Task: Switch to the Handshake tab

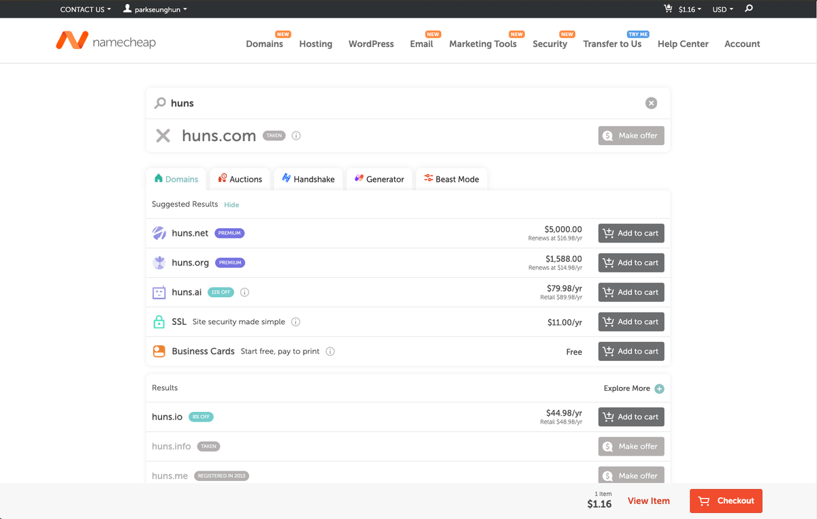Action: click(x=308, y=179)
